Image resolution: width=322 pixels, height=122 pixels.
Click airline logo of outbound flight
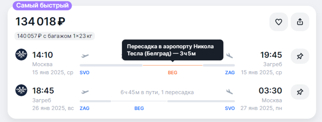pyautogui.click(x=21, y=55)
